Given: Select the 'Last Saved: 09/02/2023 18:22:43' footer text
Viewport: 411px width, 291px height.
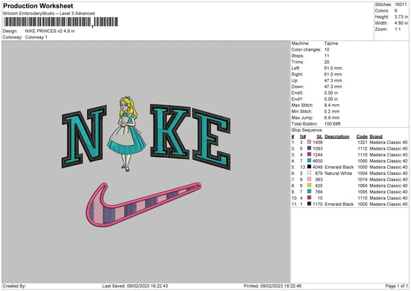Looking at the screenshot, I should [x=135, y=286].
